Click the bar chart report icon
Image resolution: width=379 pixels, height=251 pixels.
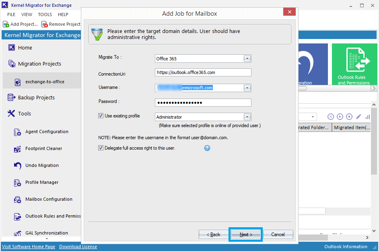tap(368, 117)
